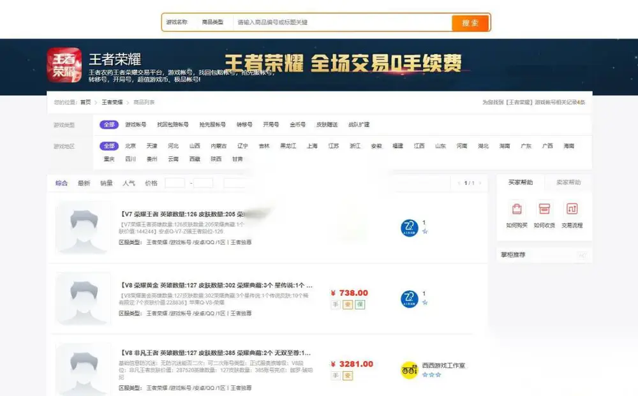Focus the product number search field
This screenshot has height=396, width=638.
pos(342,22)
